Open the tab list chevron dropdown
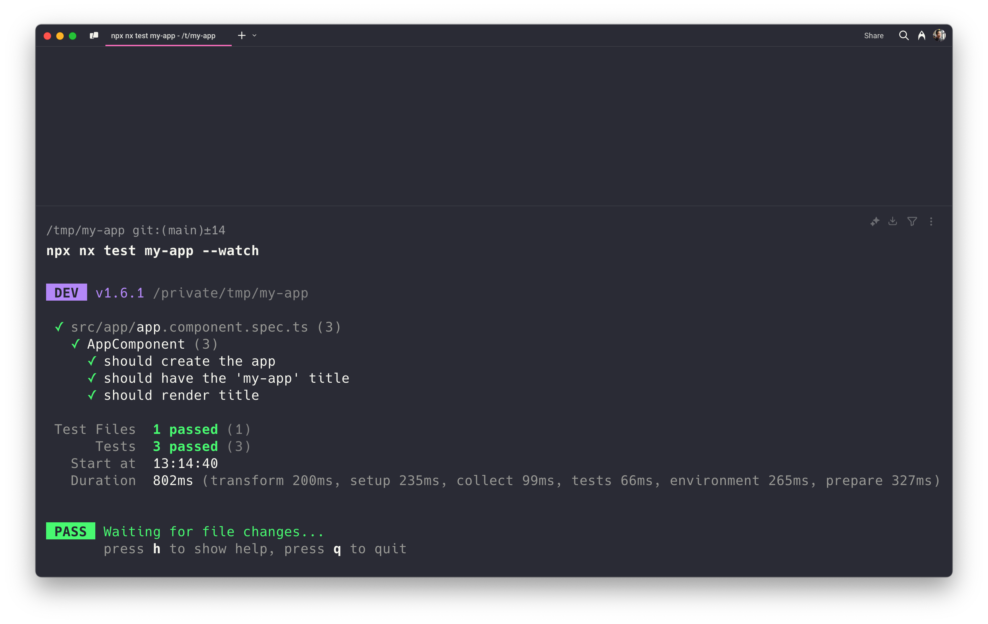Viewport: 988px width, 624px height. coord(254,36)
